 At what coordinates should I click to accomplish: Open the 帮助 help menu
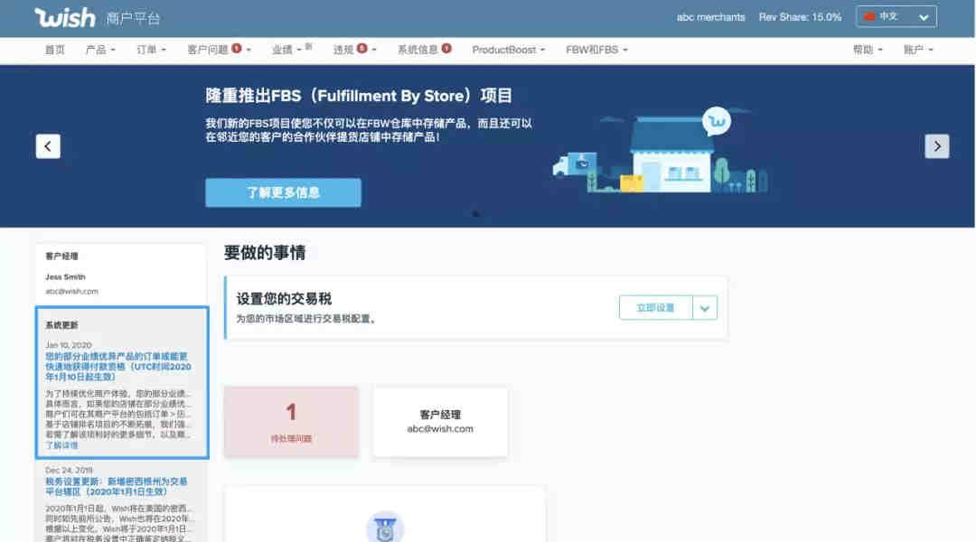coord(868,50)
